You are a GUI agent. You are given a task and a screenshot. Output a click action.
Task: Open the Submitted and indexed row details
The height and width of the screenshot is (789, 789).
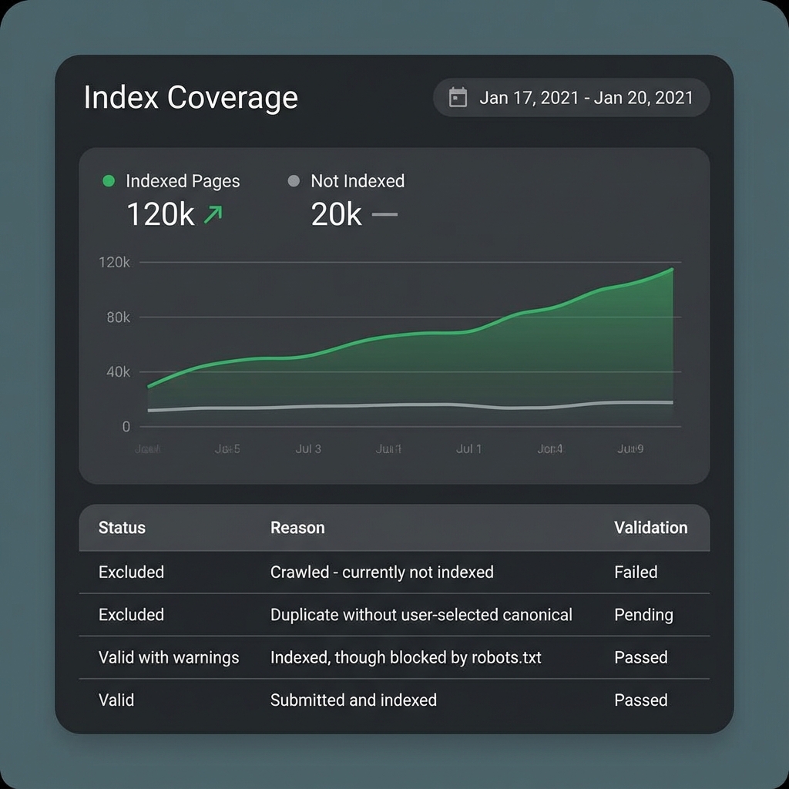pos(354,700)
